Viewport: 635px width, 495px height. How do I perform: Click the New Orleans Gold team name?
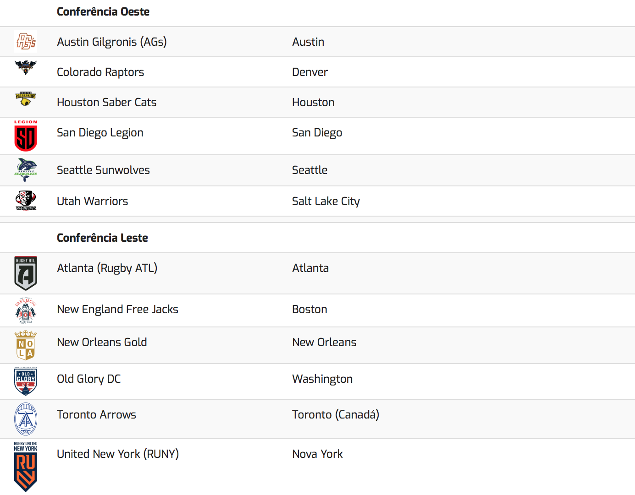point(102,343)
